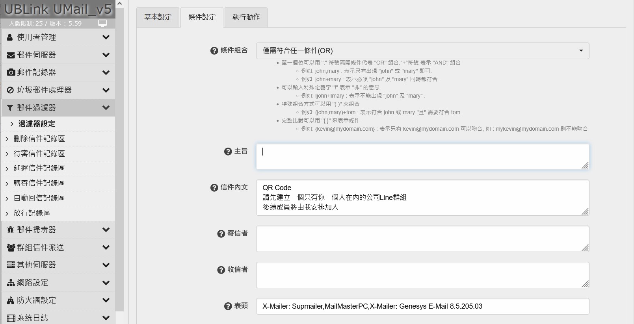Switch to the 基本設定 tab
The width and height of the screenshot is (634, 324).
[x=158, y=17]
